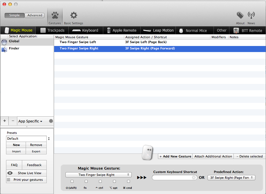Select Two Finger Swipe Right row
Screen dimensions: 266x194
(x=160, y=49)
